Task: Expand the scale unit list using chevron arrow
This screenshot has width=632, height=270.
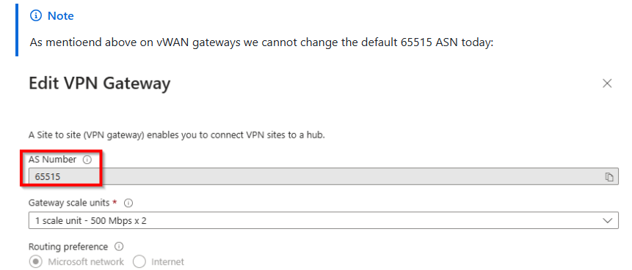Action: (x=608, y=220)
